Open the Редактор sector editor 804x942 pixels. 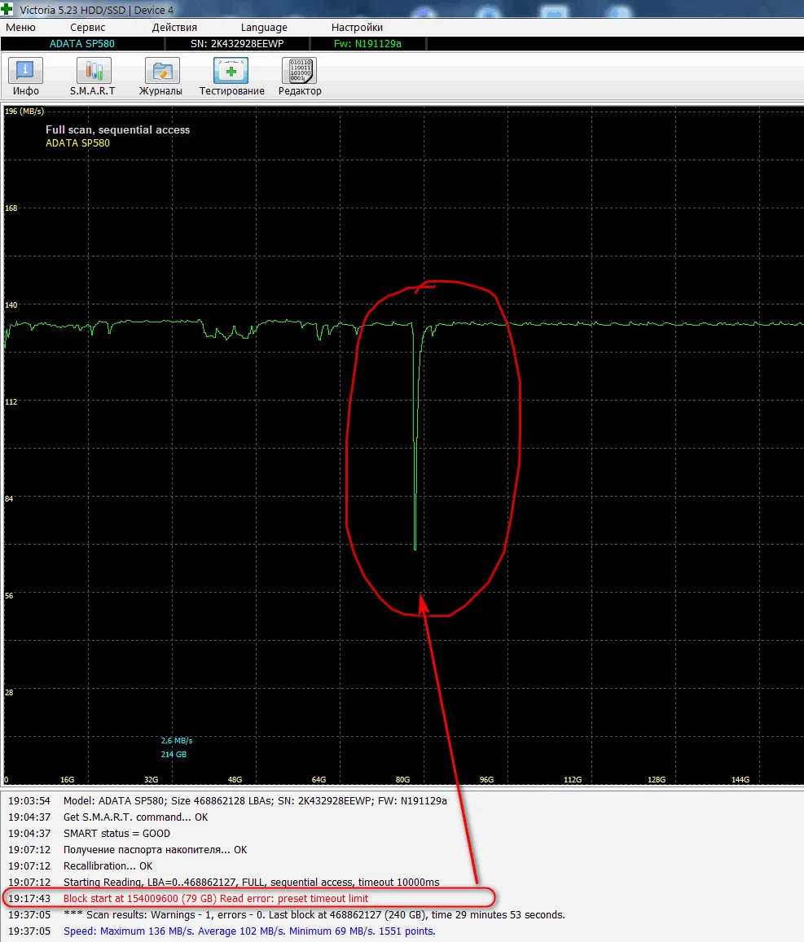pyautogui.click(x=300, y=77)
